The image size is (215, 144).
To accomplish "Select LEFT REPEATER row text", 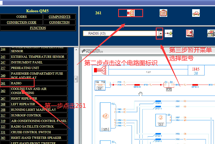I will point(23,104).
